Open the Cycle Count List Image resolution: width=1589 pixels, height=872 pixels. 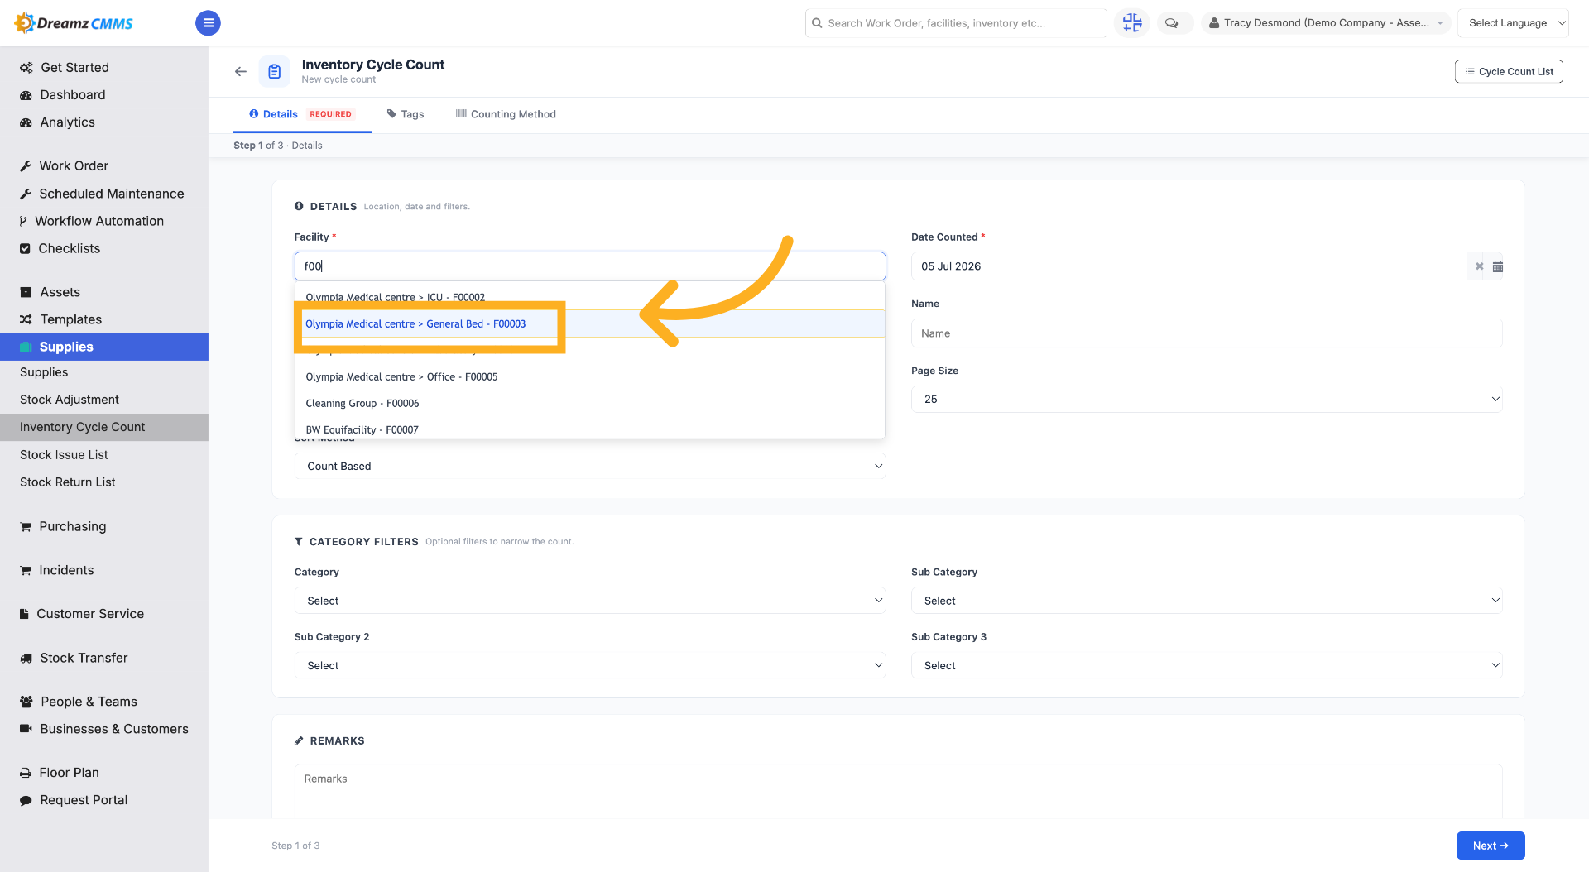click(x=1509, y=72)
